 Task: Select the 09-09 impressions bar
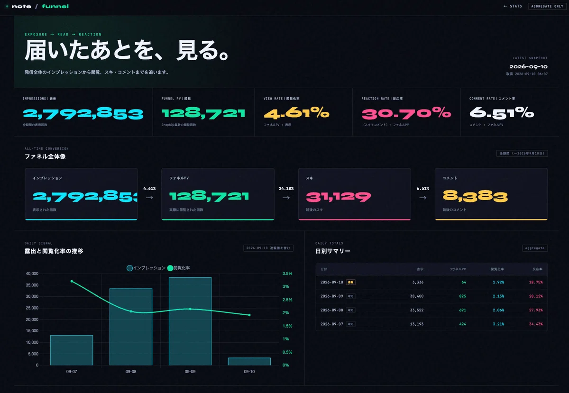[190, 321]
